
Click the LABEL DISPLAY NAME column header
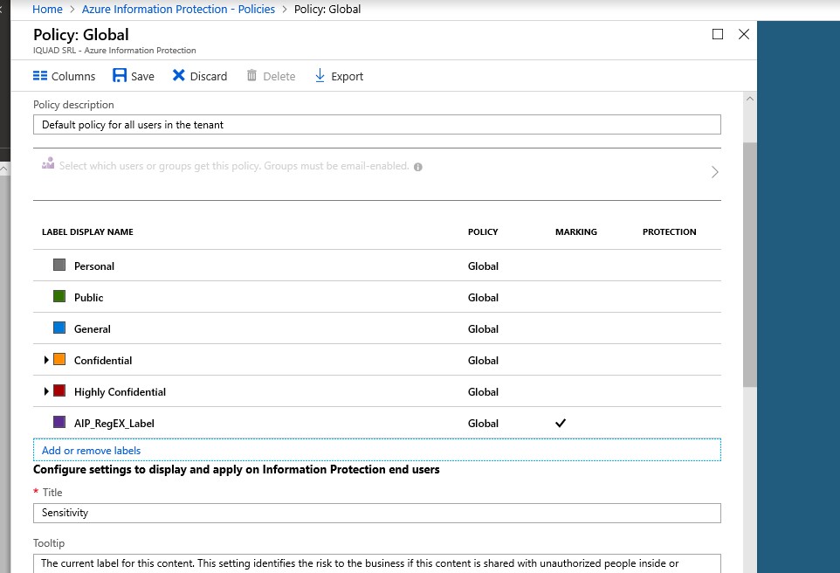(x=88, y=232)
